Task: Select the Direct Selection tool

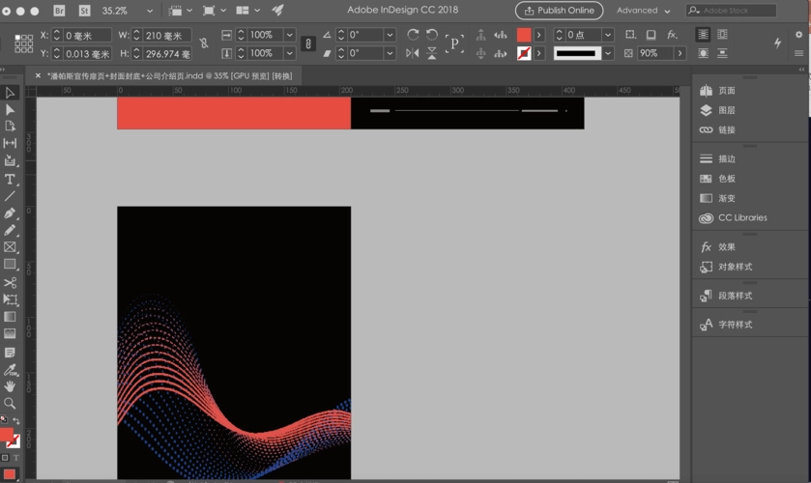Action: click(10, 110)
